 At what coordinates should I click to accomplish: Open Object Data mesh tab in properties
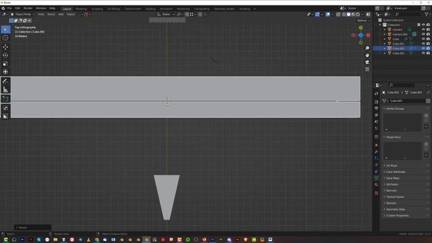(x=377, y=178)
